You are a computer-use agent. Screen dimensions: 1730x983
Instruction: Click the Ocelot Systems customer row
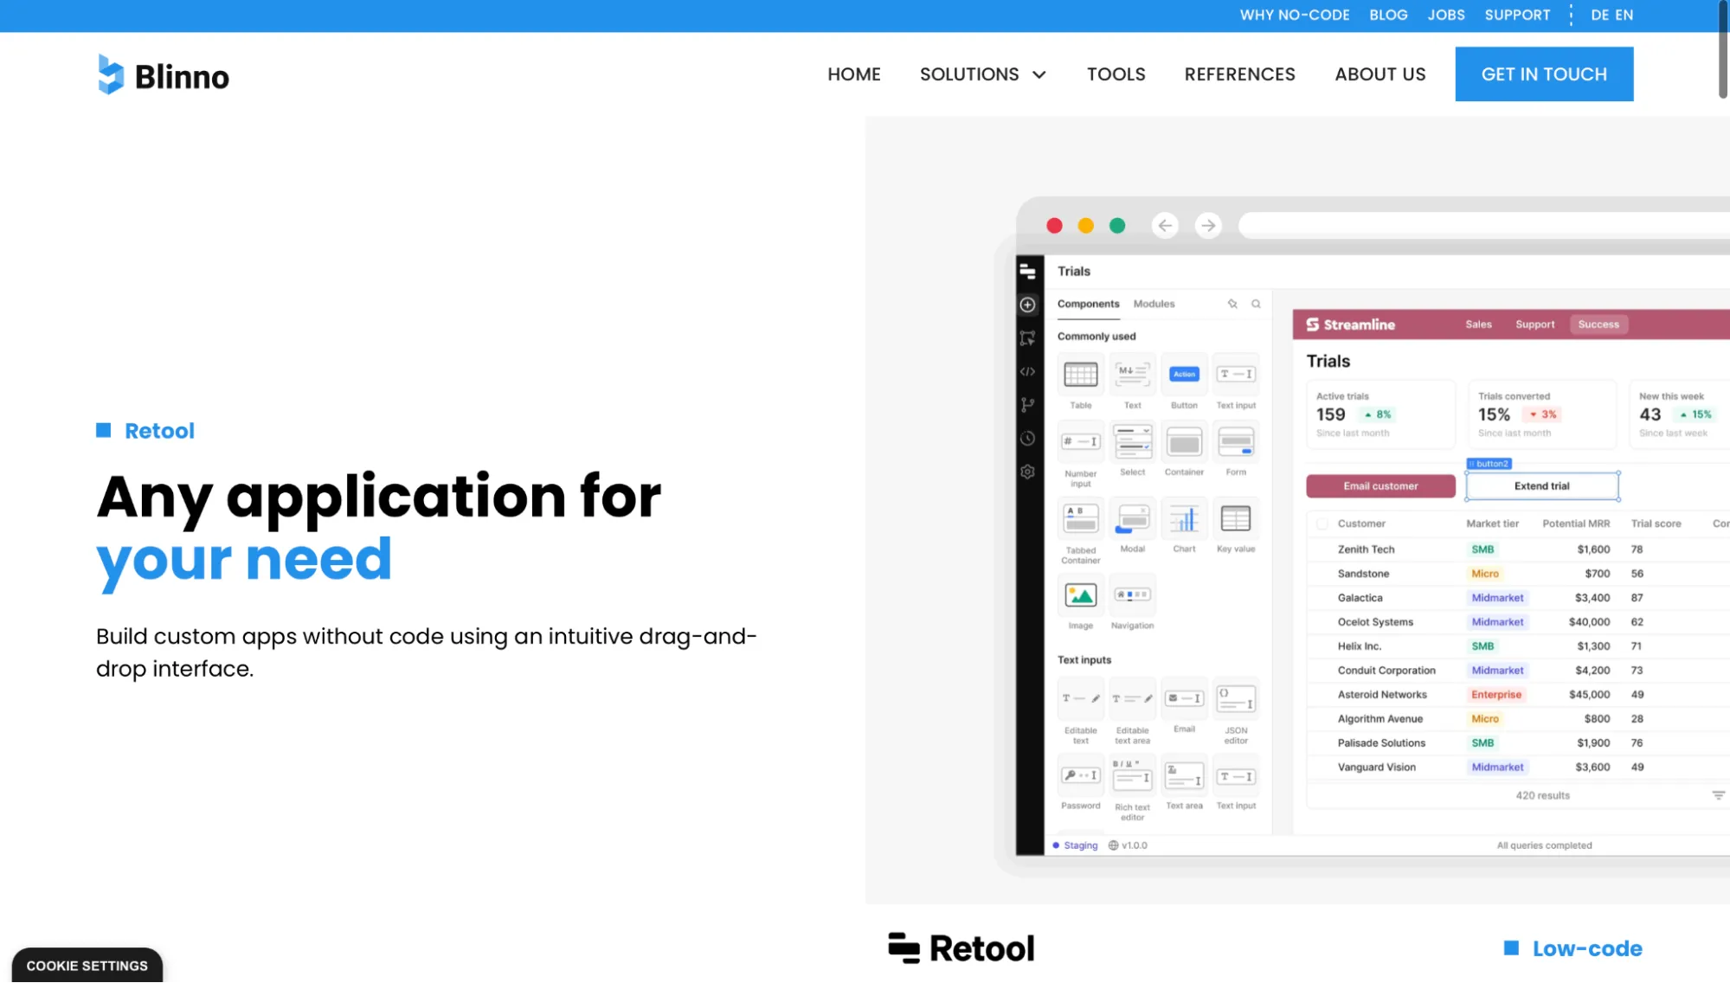click(x=1519, y=622)
